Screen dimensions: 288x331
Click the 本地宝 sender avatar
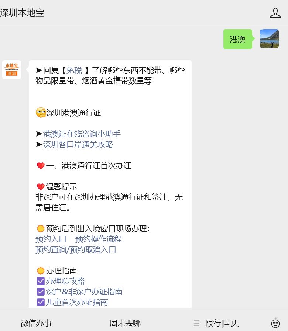(11, 70)
